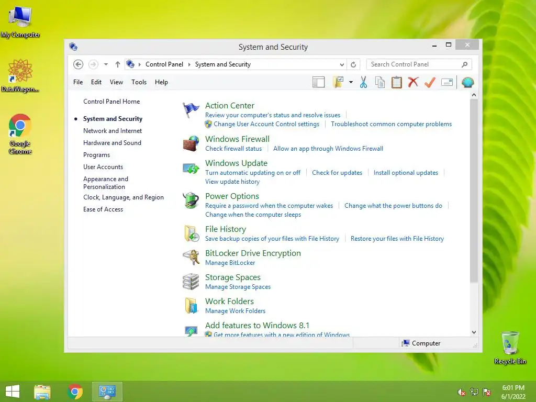
Task: Click the Action Center flag icon
Action: [191, 110]
